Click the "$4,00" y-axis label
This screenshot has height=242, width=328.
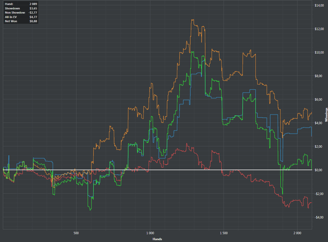(x=318, y=123)
